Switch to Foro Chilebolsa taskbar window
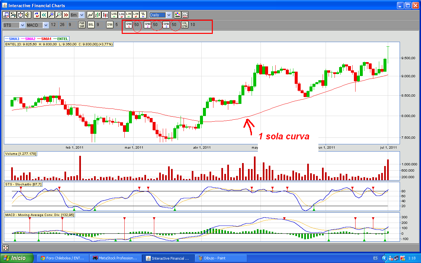 coord(62,258)
